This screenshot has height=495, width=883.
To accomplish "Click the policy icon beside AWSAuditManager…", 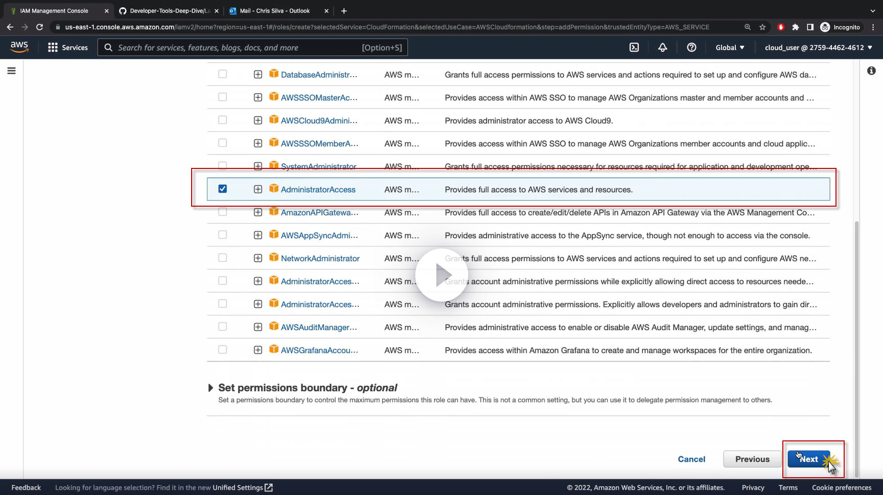I will [274, 327].
